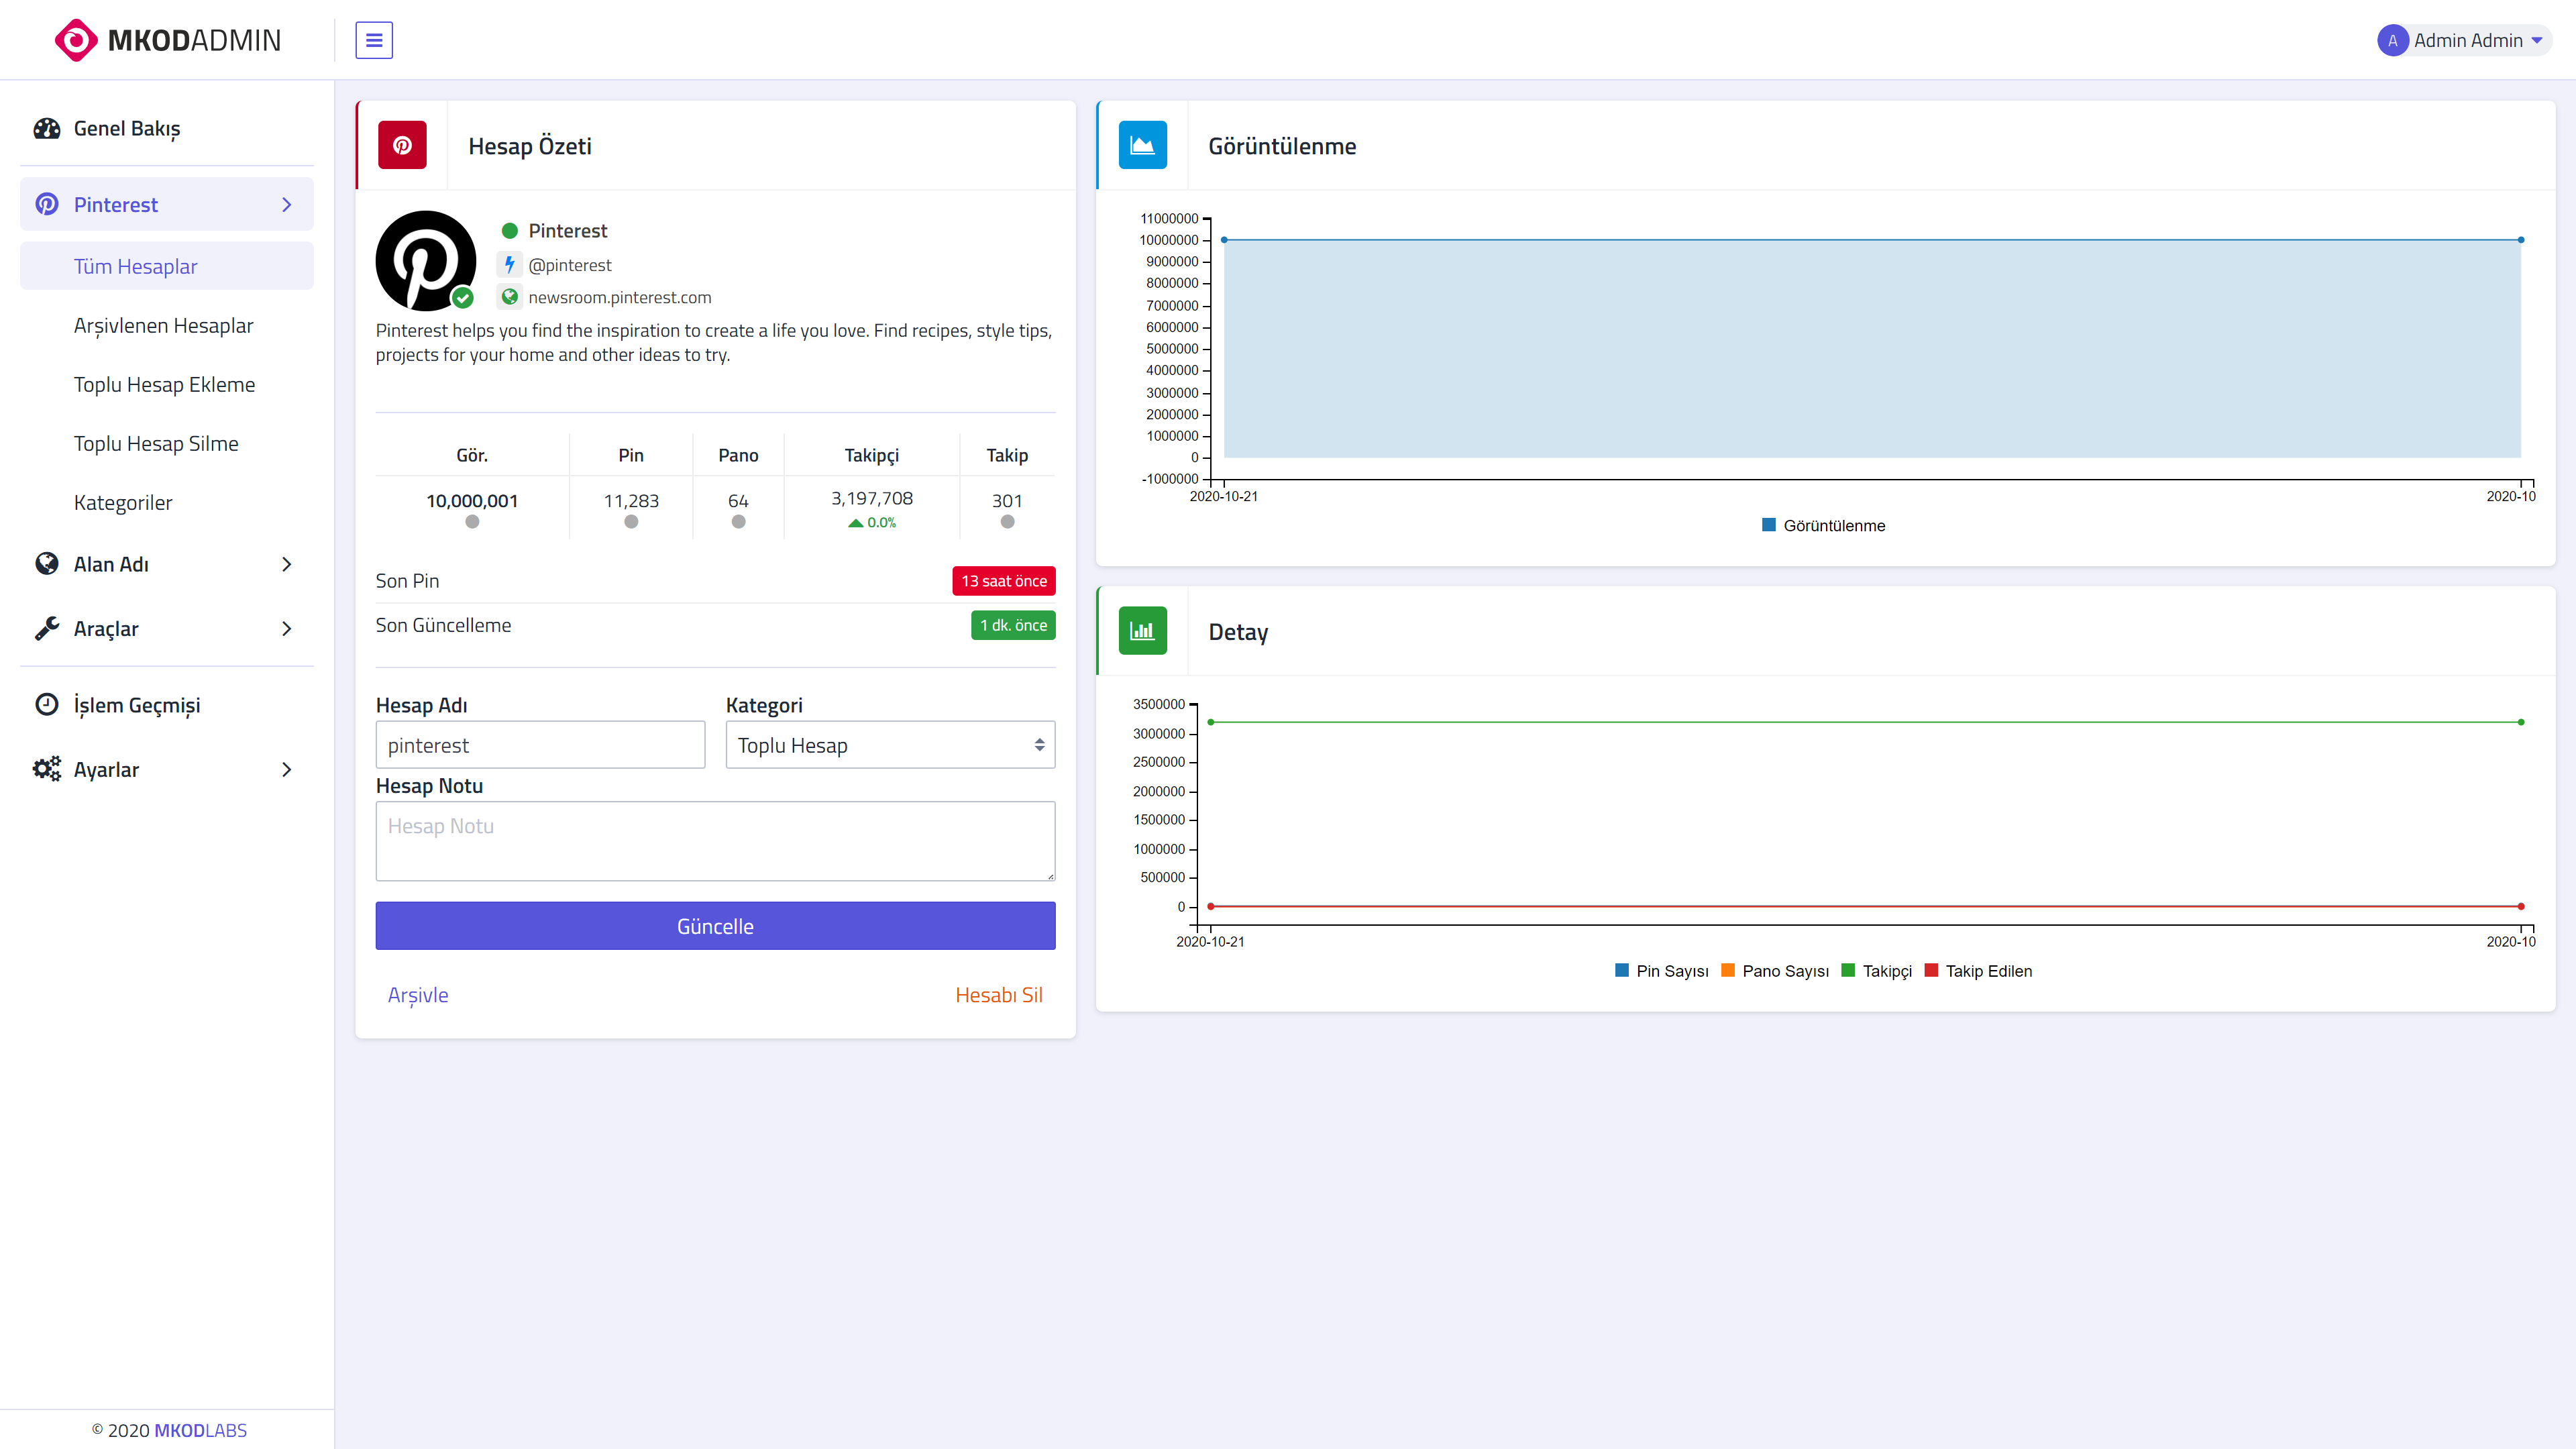Expand the Ayarlar submenu chevron
The image size is (2576, 1449).
[287, 769]
